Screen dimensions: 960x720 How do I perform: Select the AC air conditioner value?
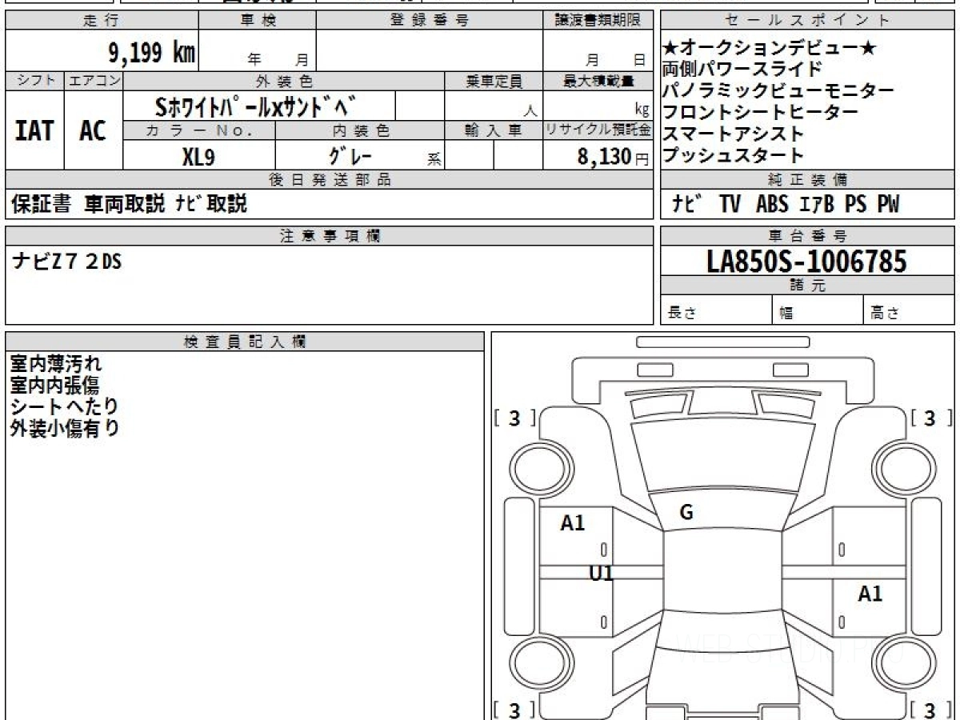tap(94, 130)
